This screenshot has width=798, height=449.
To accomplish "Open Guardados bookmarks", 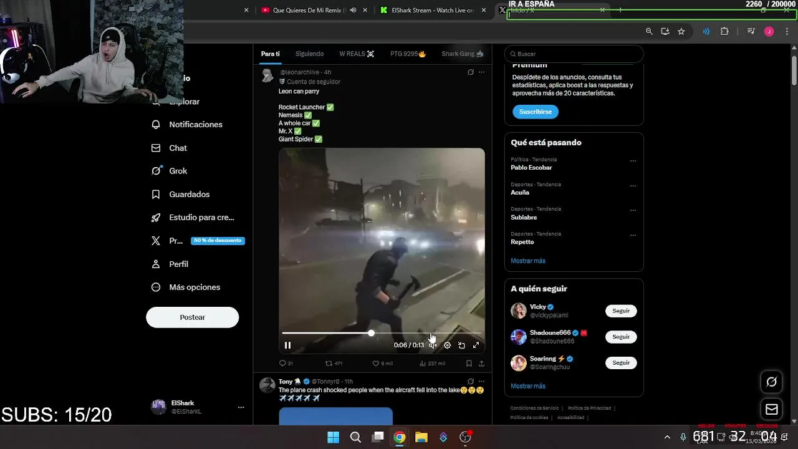I will click(x=181, y=194).
